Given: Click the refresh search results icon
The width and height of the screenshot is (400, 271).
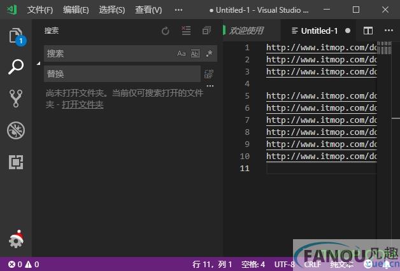Looking at the screenshot, I should coord(166,31).
